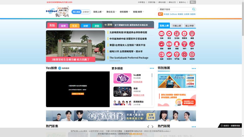Expand the 數位生活 navigation menu

[111, 12]
